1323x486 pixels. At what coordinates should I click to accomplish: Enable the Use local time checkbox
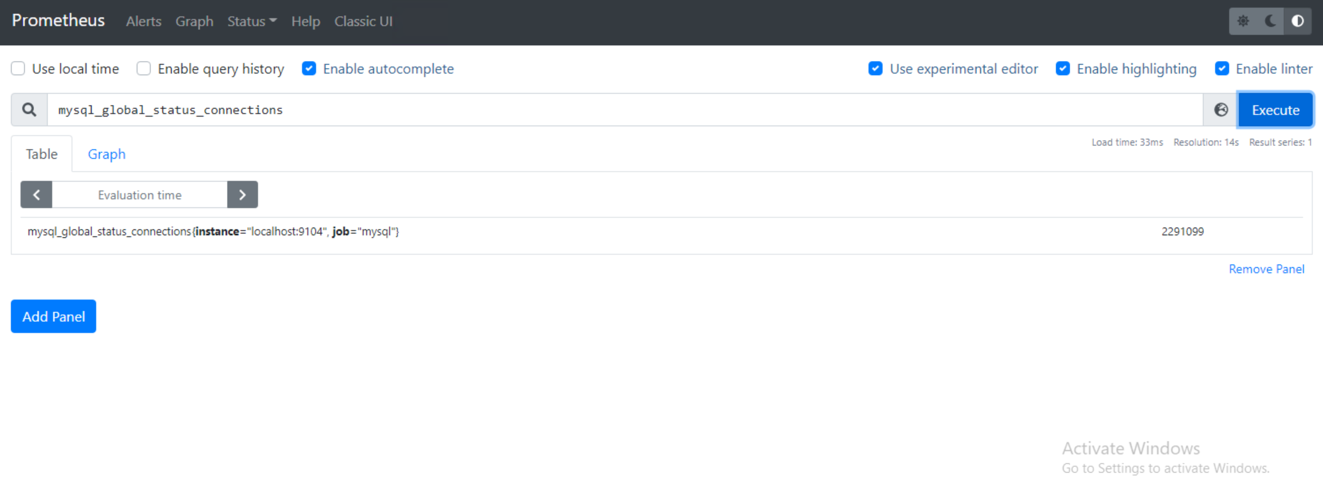click(18, 69)
